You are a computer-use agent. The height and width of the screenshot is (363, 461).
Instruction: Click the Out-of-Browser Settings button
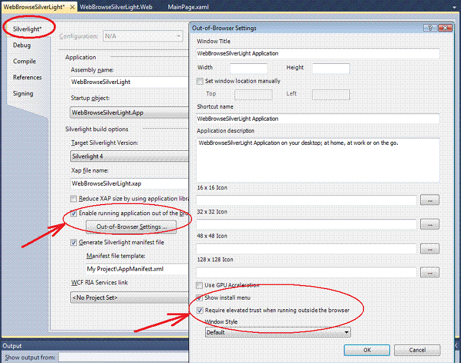(x=131, y=227)
